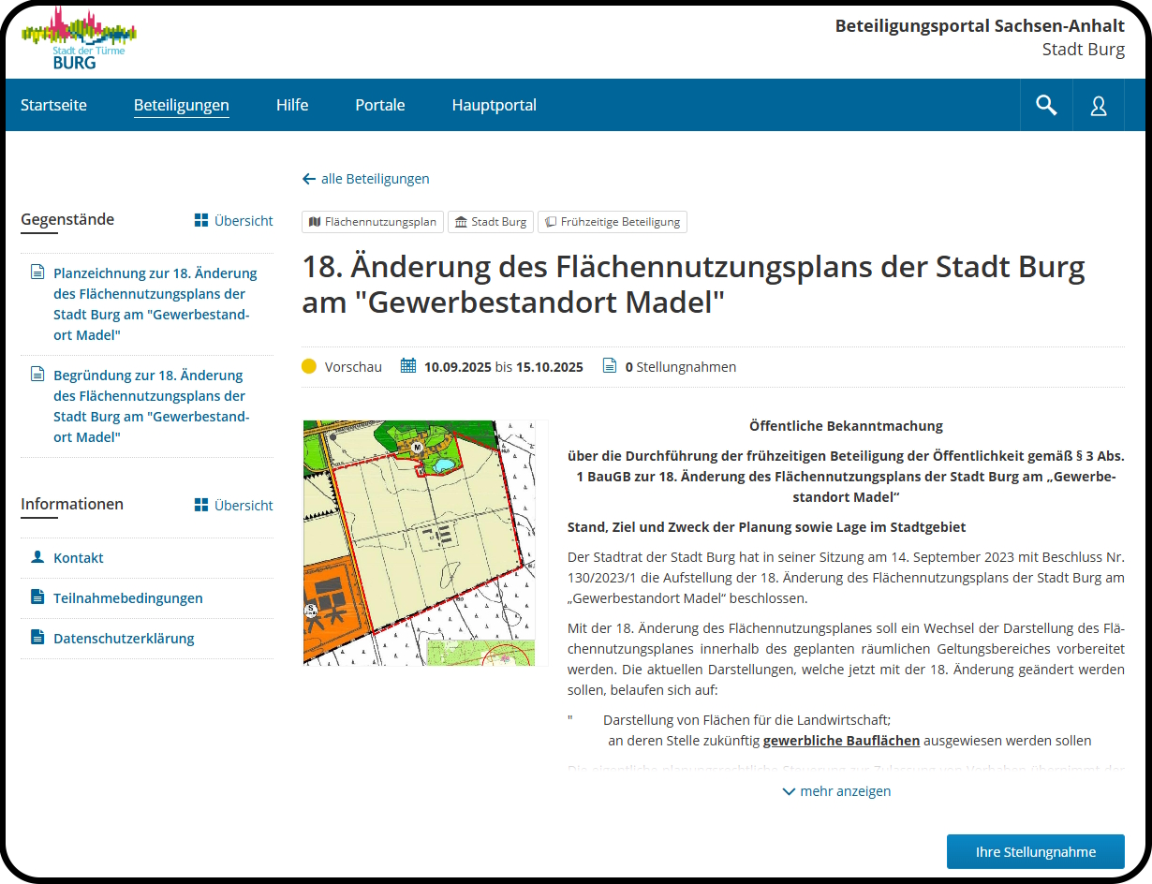The height and width of the screenshot is (884, 1152).
Task: Expand text with mehr anzeigen
Action: click(836, 791)
